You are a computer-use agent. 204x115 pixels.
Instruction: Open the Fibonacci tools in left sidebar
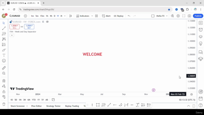pyautogui.click(x=4, y=34)
